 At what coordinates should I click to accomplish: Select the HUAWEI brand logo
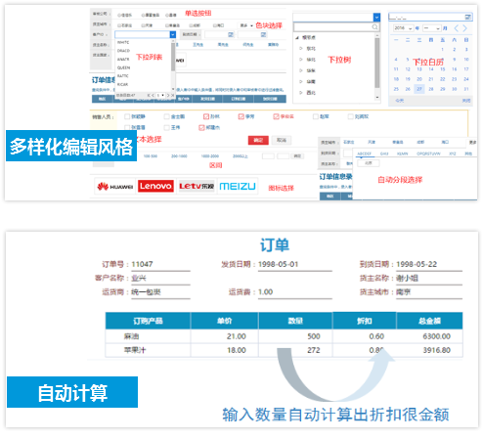tap(115, 187)
